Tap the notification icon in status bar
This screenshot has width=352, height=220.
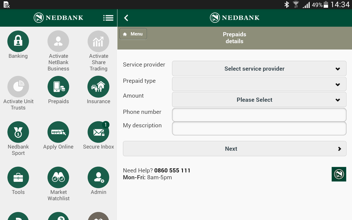coord(6,5)
